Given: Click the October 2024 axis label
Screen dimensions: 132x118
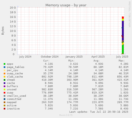Looking at the screenshot, I should (x=50, y=57).
